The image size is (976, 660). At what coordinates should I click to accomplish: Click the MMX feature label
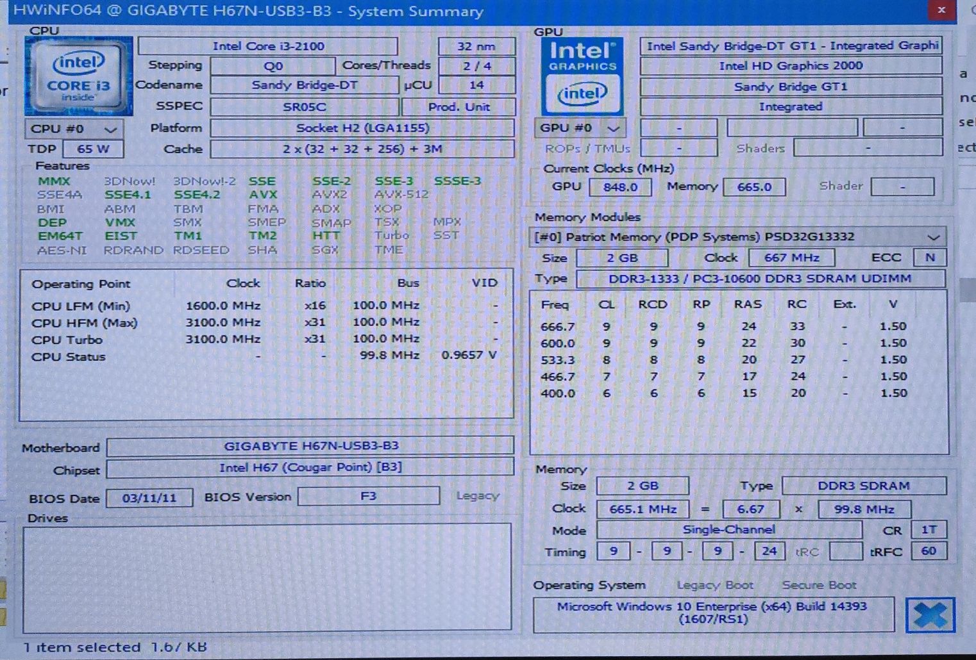point(54,181)
